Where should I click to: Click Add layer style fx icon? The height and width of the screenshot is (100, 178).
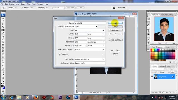pyautogui.click(x=156, y=92)
